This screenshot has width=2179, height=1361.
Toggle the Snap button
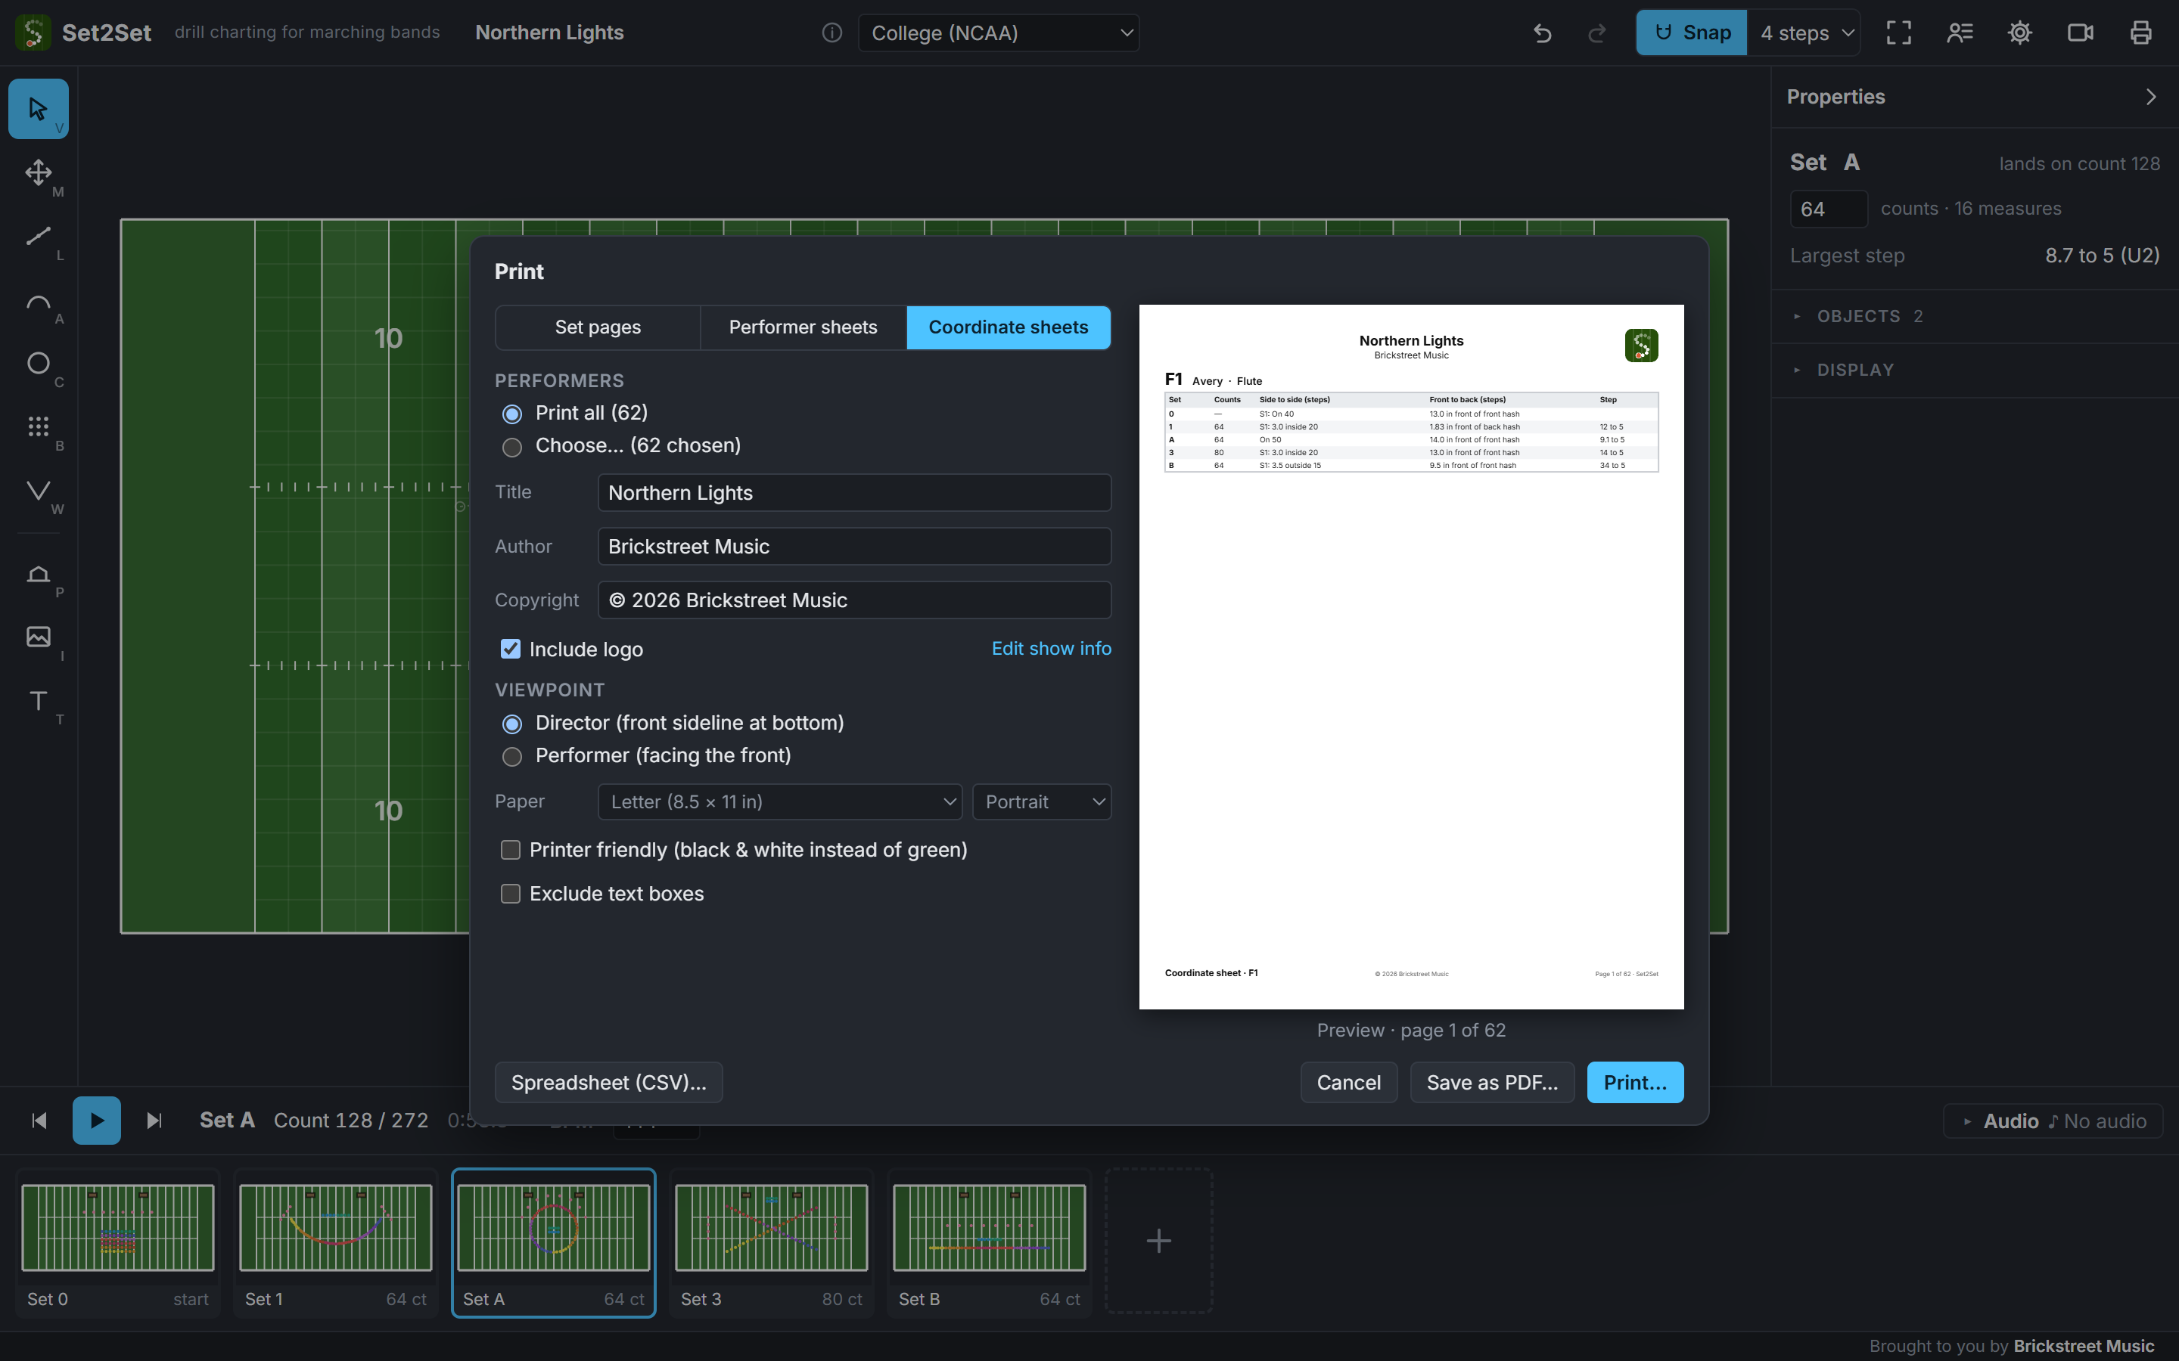(x=1691, y=33)
